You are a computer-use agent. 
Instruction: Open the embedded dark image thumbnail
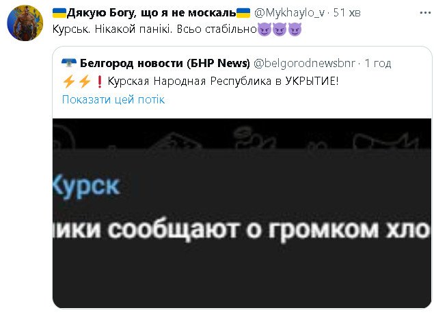point(242,213)
